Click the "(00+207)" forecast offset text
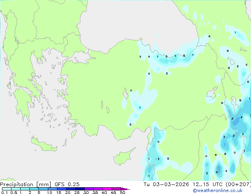The width and height of the screenshot is (251, 194). (238, 184)
